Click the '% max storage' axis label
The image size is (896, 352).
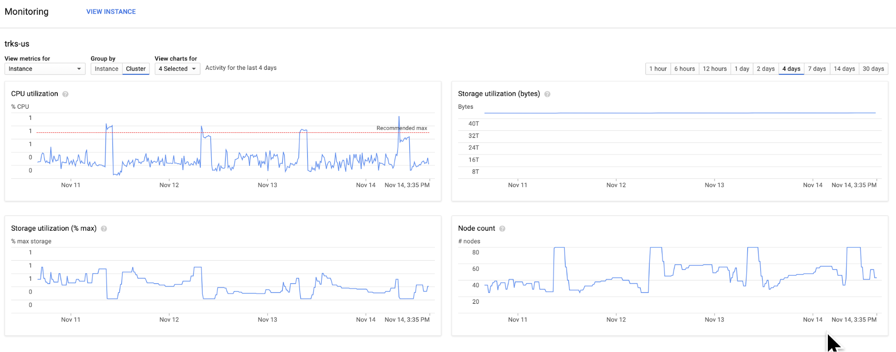coord(31,242)
